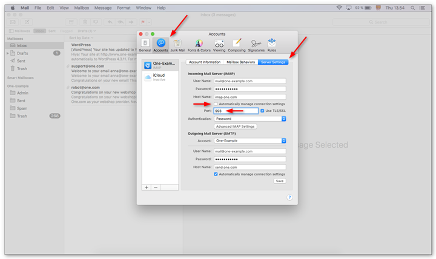
Task: Click the Compose new message icon
Action: (x=27, y=22)
